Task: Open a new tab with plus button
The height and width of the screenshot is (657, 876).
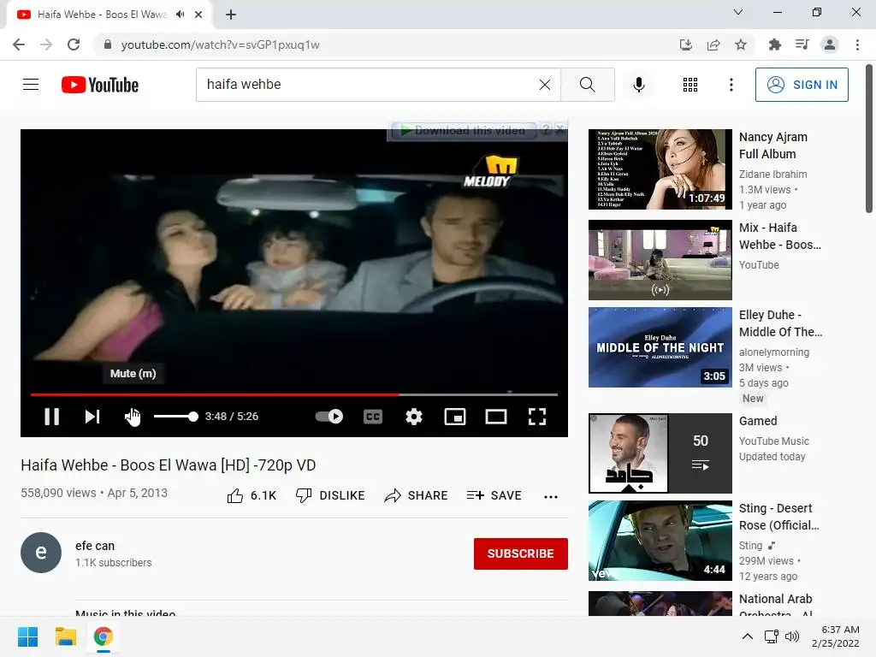Action: (231, 15)
